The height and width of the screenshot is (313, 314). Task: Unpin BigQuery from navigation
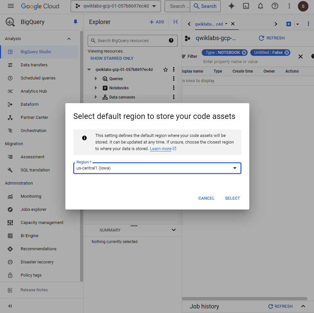tap(76, 22)
